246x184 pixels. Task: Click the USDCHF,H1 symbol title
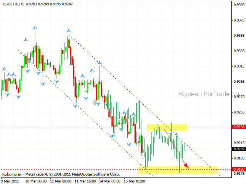click(x=13, y=4)
